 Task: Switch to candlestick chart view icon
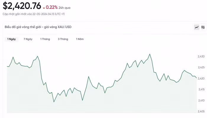tap(203, 27)
